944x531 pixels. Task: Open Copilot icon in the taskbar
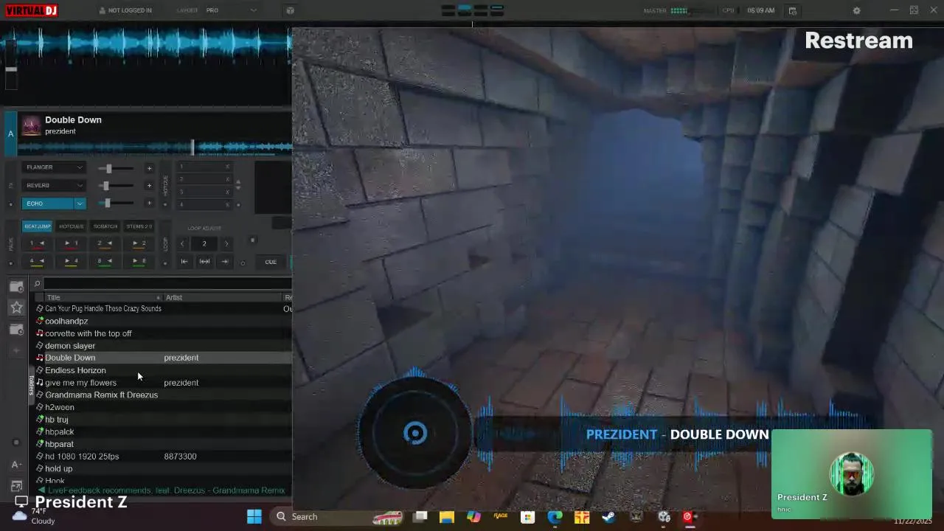(x=473, y=517)
